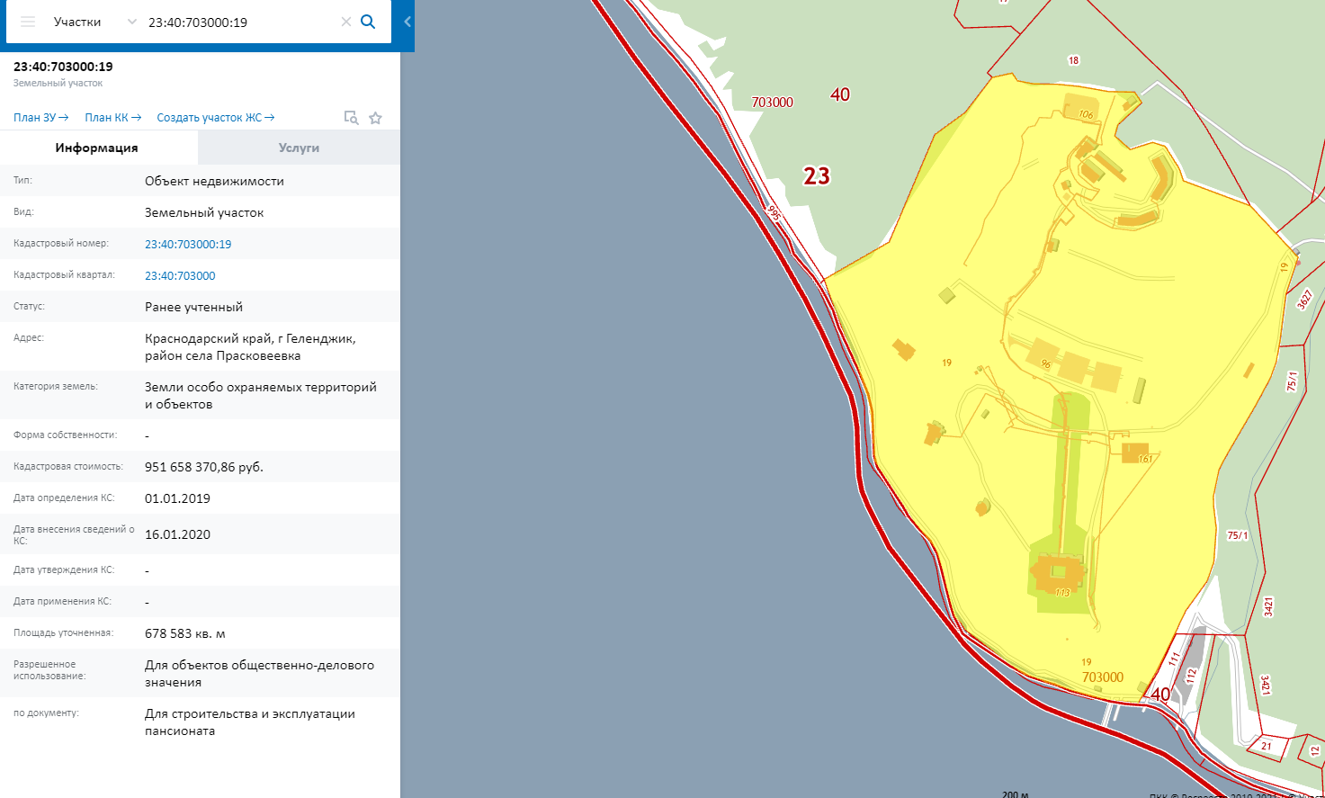Click building labeled 161 on map
1325x798 pixels.
(1134, 453)
